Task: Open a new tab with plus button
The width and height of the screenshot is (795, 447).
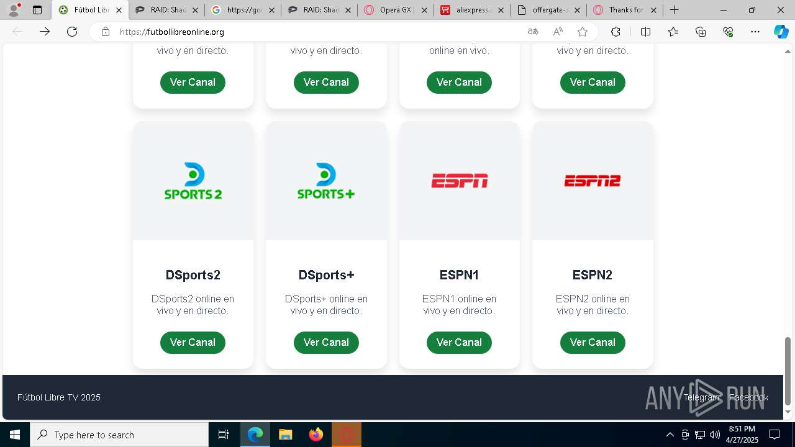Action: pos(674,10)
